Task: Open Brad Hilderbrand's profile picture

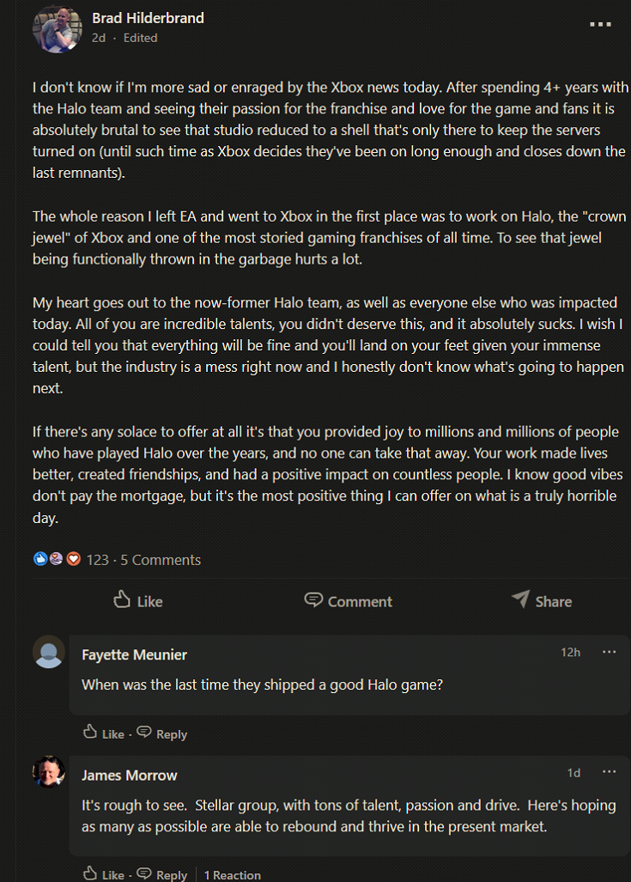Action: tap(57, 28)
